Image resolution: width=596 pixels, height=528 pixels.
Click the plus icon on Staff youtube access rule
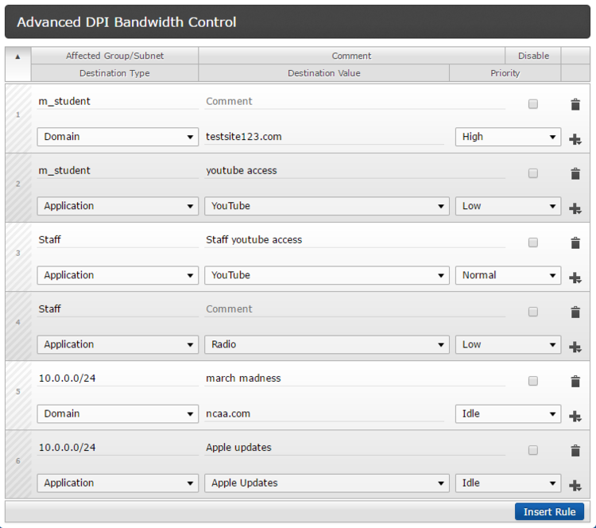[x=575, y=278]
